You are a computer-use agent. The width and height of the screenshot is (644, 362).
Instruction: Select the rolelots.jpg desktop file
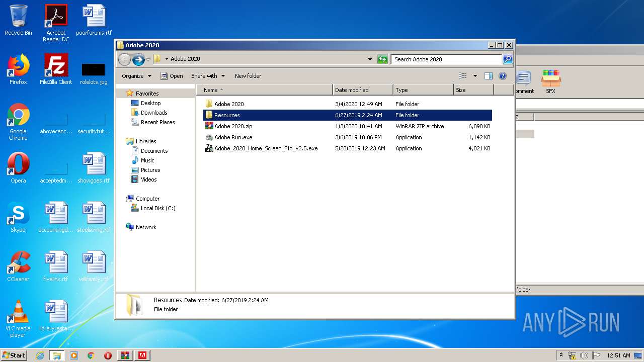[94, 73]
